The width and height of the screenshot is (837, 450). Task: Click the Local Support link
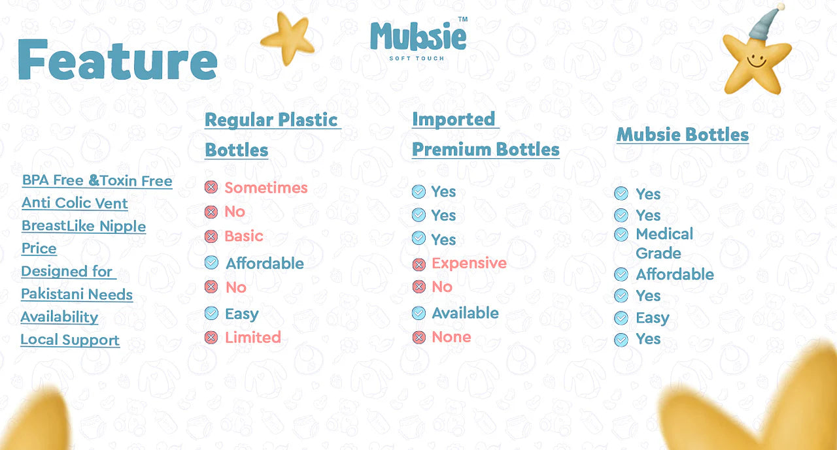70,340
